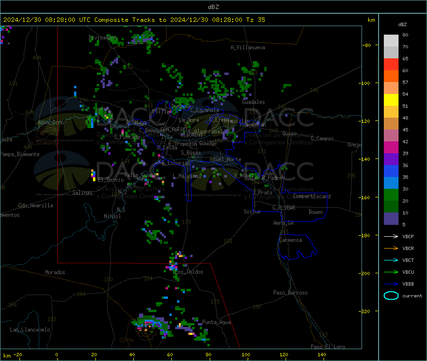Click the 'Soitue' map label
Screen dimensions: 427x361
click(252, 212)
